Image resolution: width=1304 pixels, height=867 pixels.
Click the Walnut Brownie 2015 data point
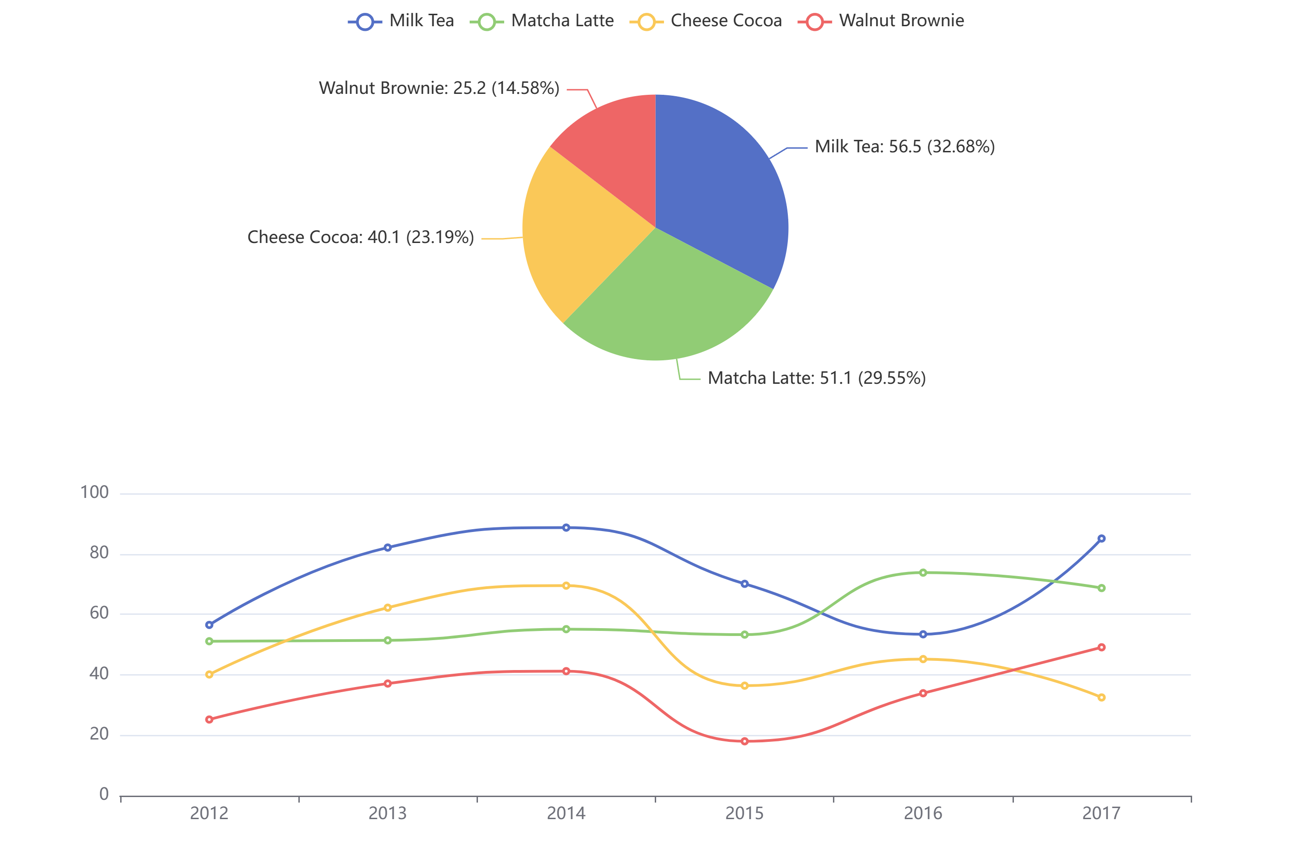(x=744, y=741)
